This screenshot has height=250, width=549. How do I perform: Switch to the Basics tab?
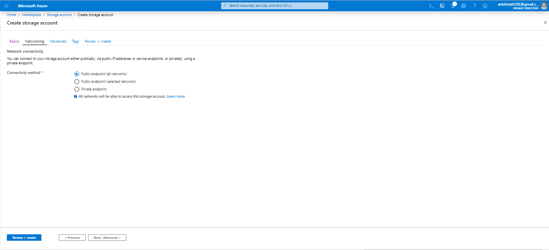[x=14, y=41]
